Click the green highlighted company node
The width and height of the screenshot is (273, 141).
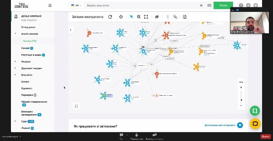pos(104,95)
